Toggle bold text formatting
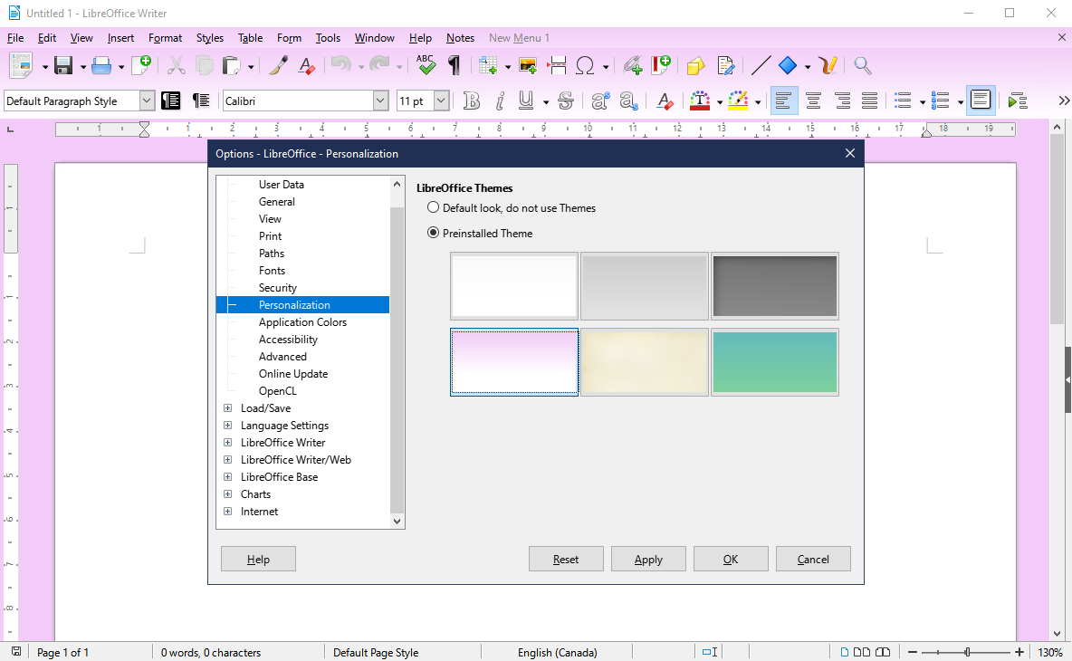The image size is (1072, 661). [x=471, y=101]
